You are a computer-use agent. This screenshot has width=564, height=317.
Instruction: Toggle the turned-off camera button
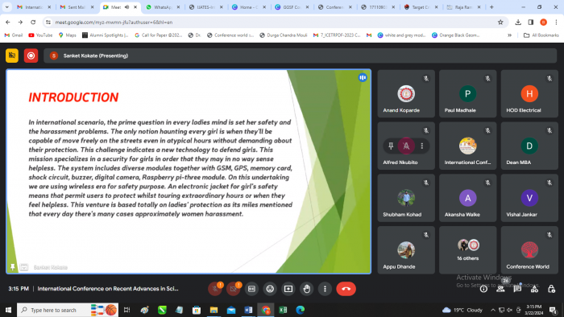pos(233,289)
